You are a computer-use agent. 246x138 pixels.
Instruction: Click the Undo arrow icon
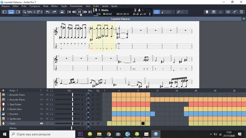(48, 12)
